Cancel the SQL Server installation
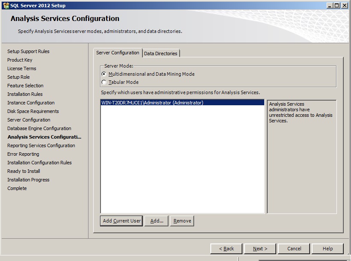 click(x=294, y=248)
